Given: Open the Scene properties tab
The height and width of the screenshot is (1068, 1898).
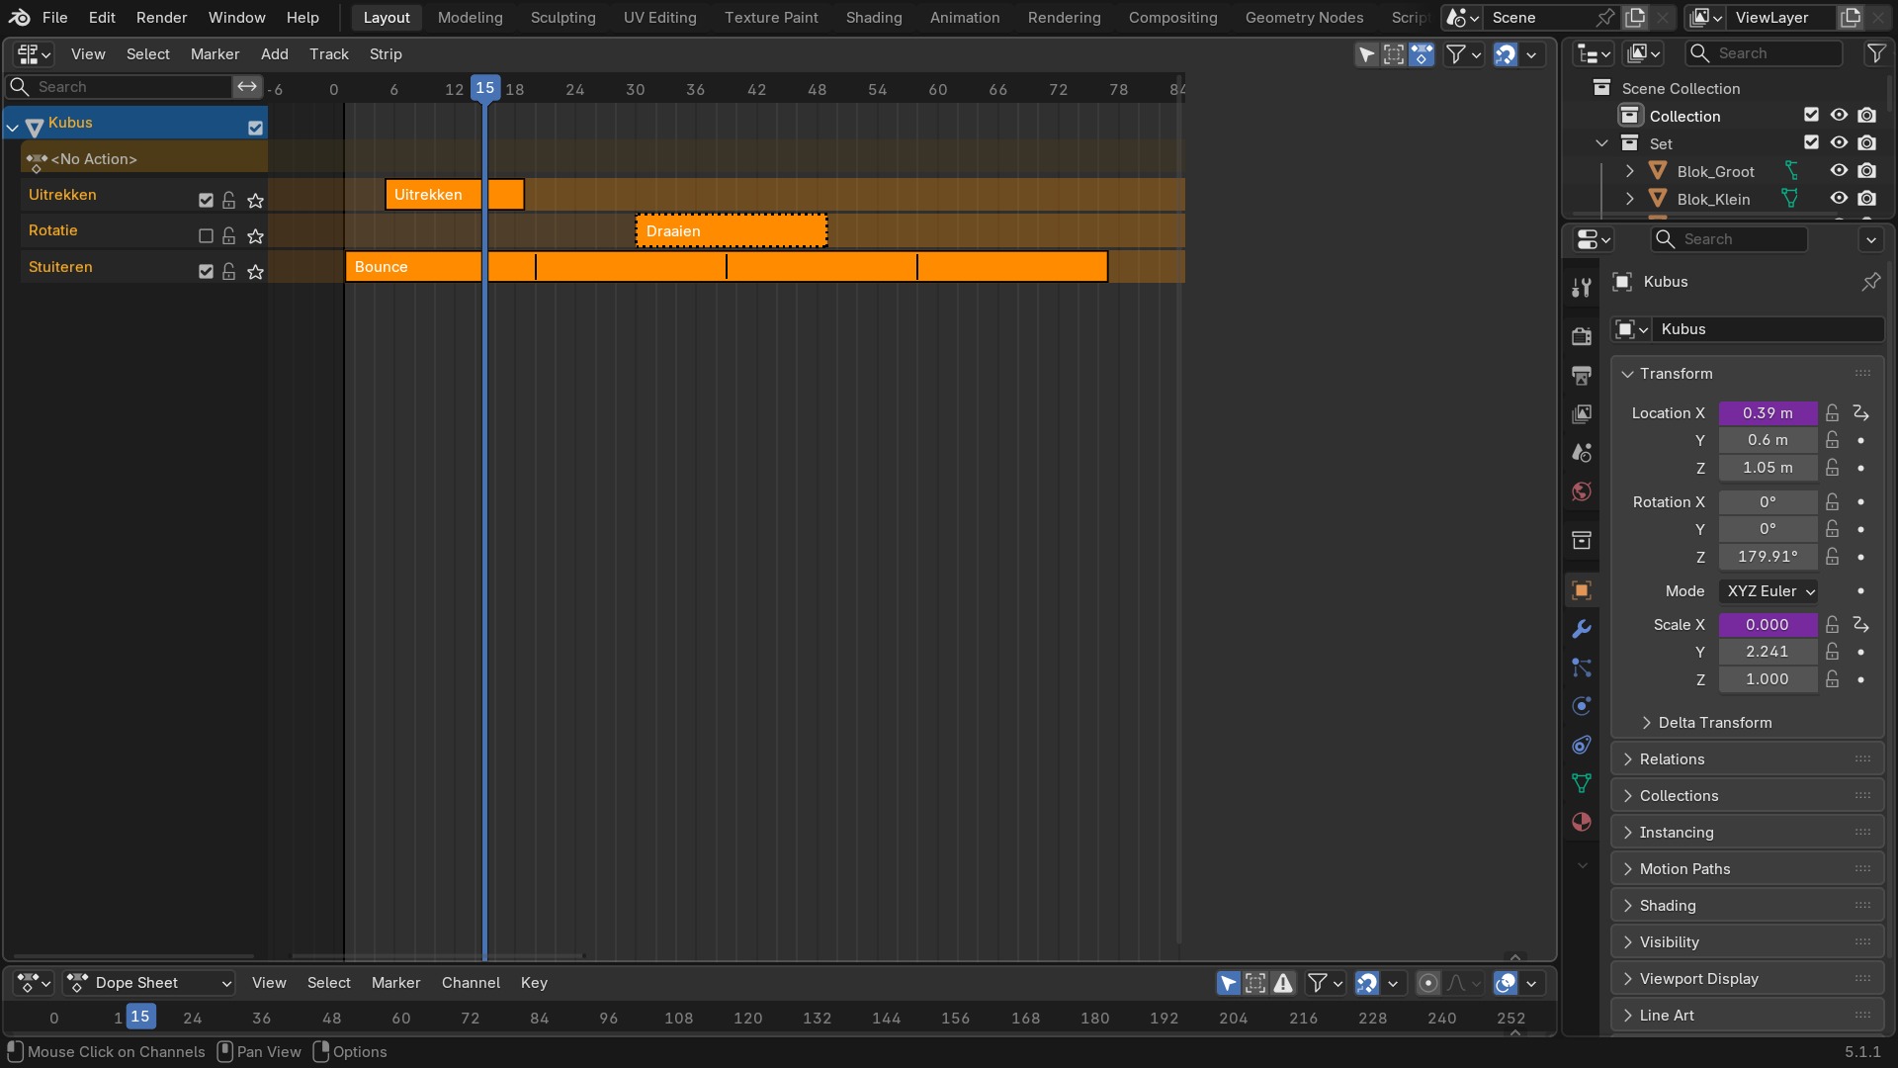Looking at the screenshot, I should click(x=1582, y=452).
